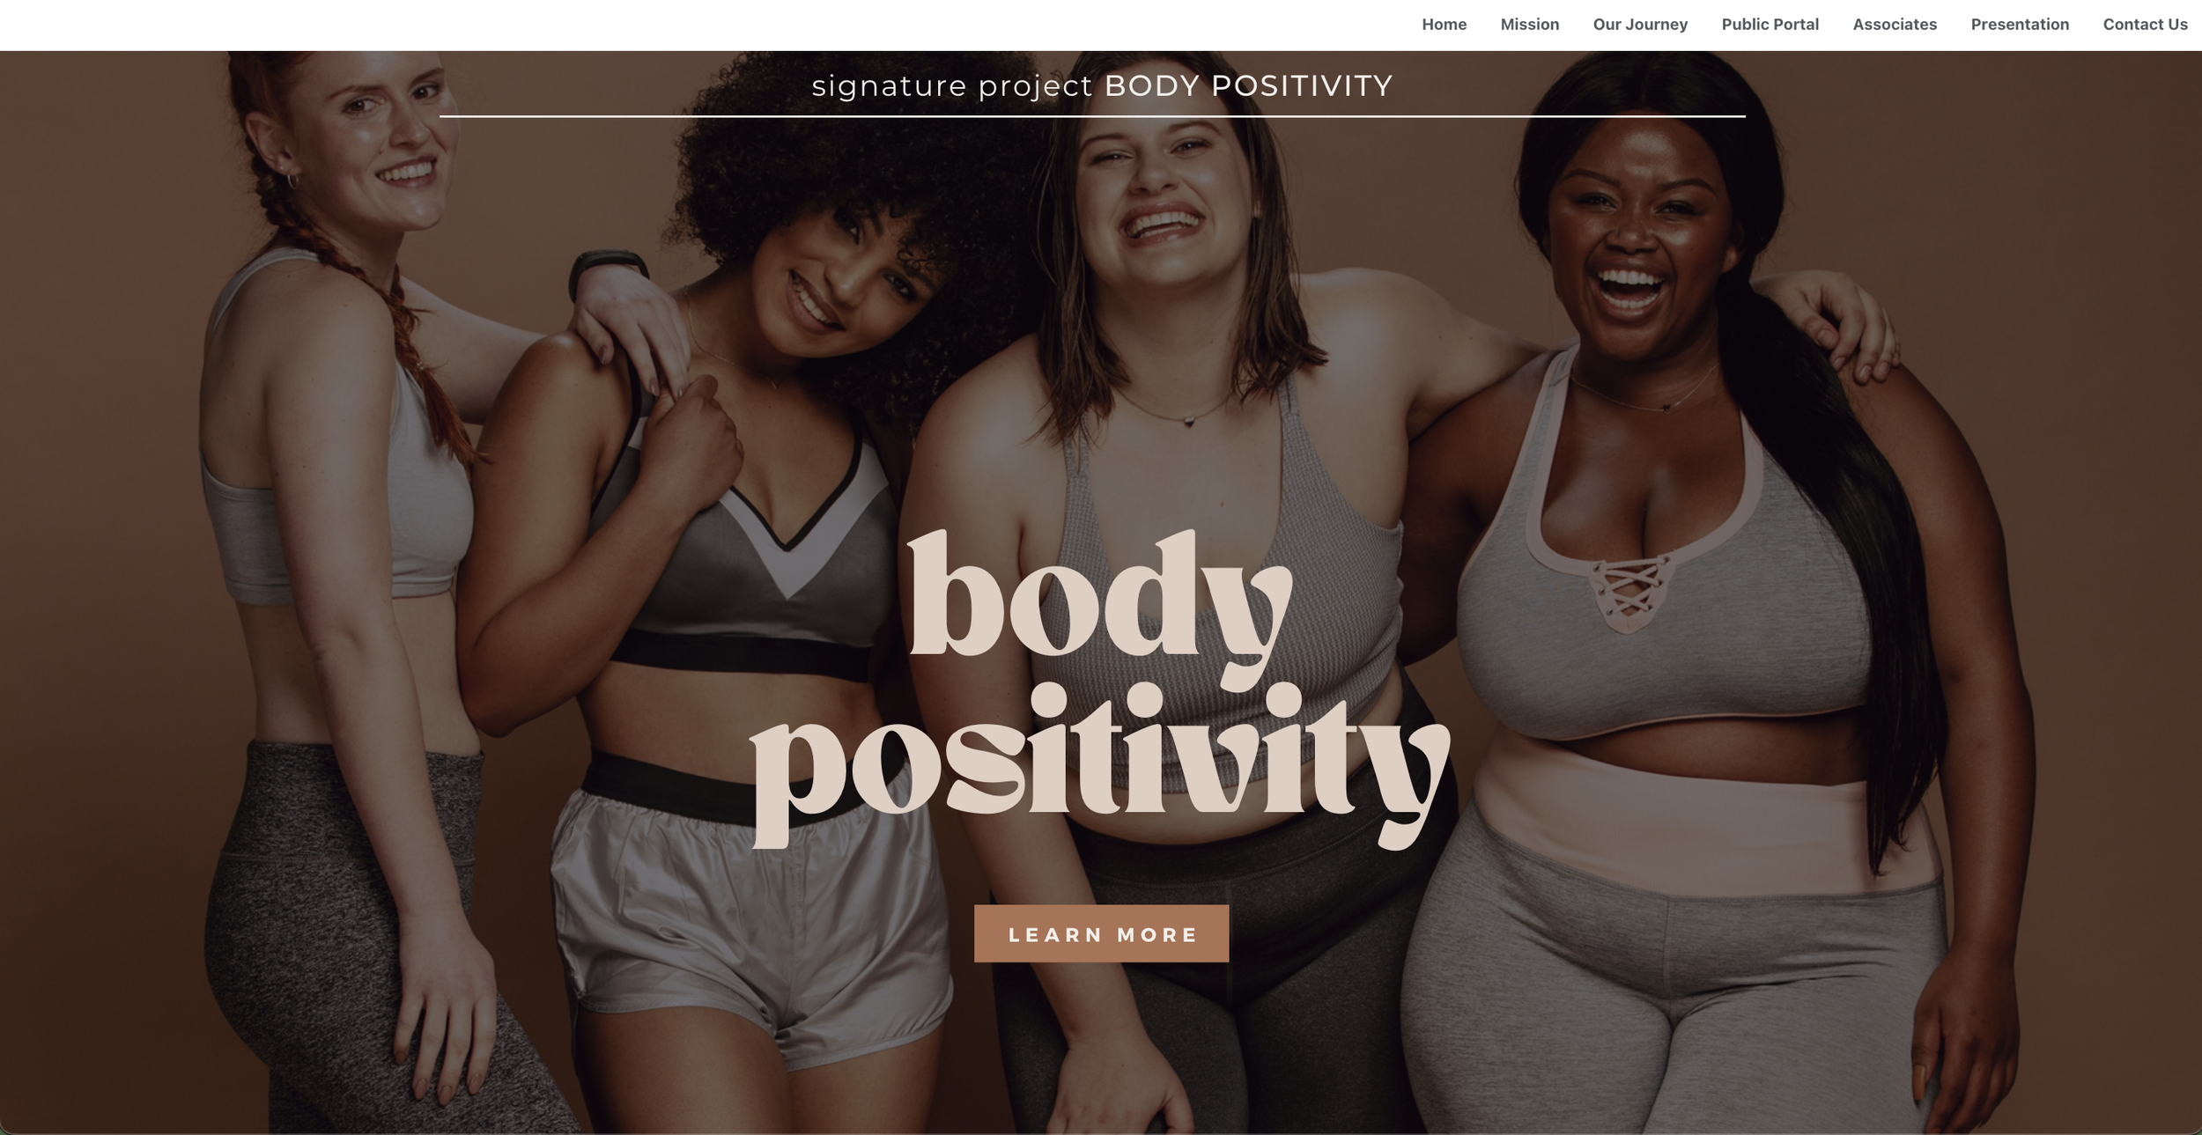This screenshot has width=2202, height=1135.
Task: Open the Presentation nav link
Action: coord(2020,25)
